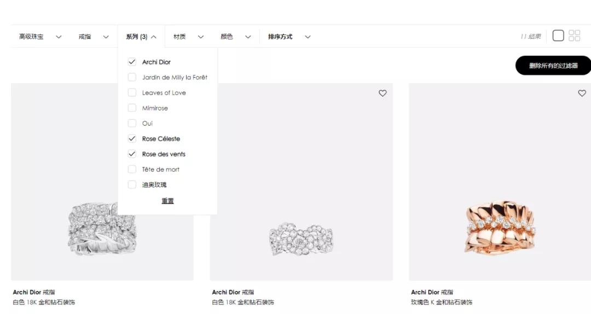The width and height of the screenshot is (591, 314).
Task: Uncheck the Archi Dior collection checkbox
Action: point(132,62)
